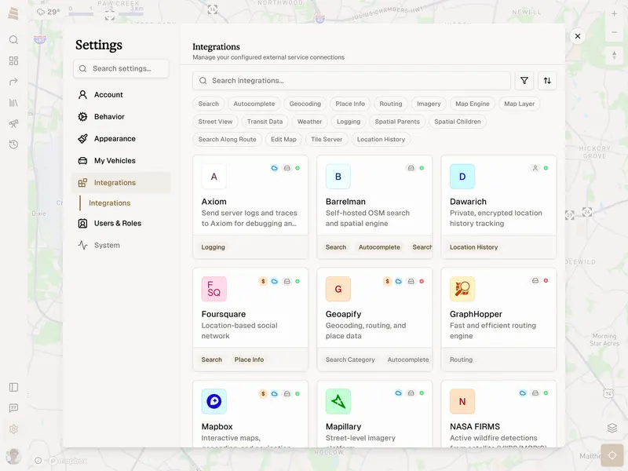
Task: Click the Location History tag on Dawarich card
Action: 473,247
